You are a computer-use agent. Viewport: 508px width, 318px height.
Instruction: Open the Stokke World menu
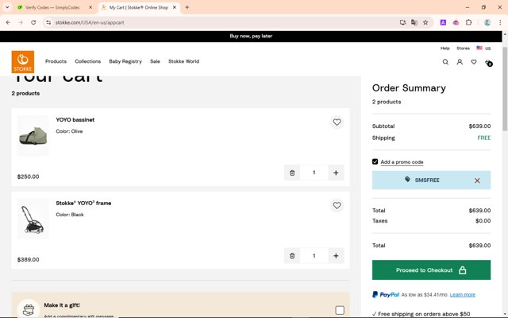183,61
